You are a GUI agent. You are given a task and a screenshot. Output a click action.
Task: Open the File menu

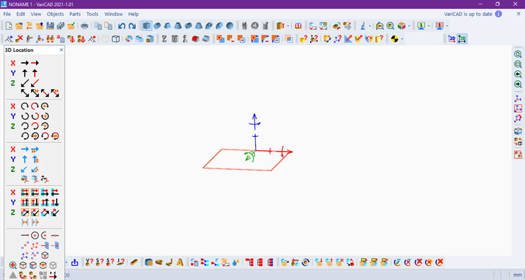(7, 14)
